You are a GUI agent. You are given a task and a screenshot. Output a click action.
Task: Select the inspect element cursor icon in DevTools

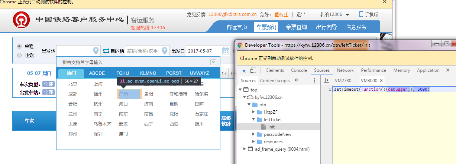pos(243,70)
